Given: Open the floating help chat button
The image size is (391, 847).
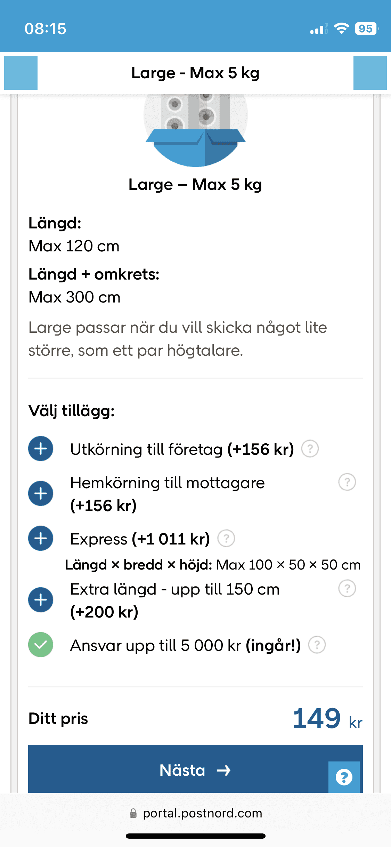Looking at the screenshot, I should coord(344,777).
